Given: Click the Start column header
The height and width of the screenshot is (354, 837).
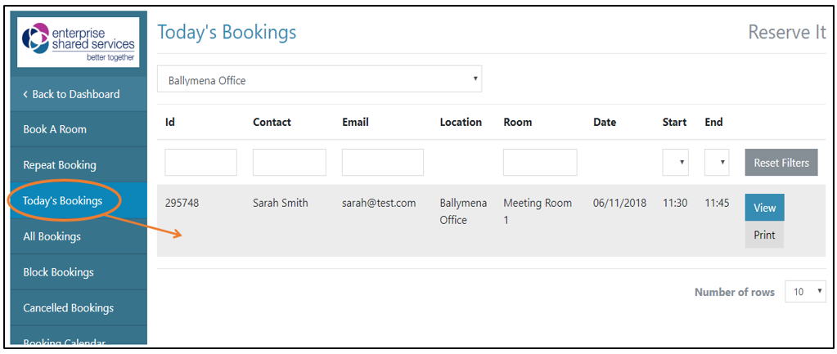Looking at the screenshot, I should [675, 122].
